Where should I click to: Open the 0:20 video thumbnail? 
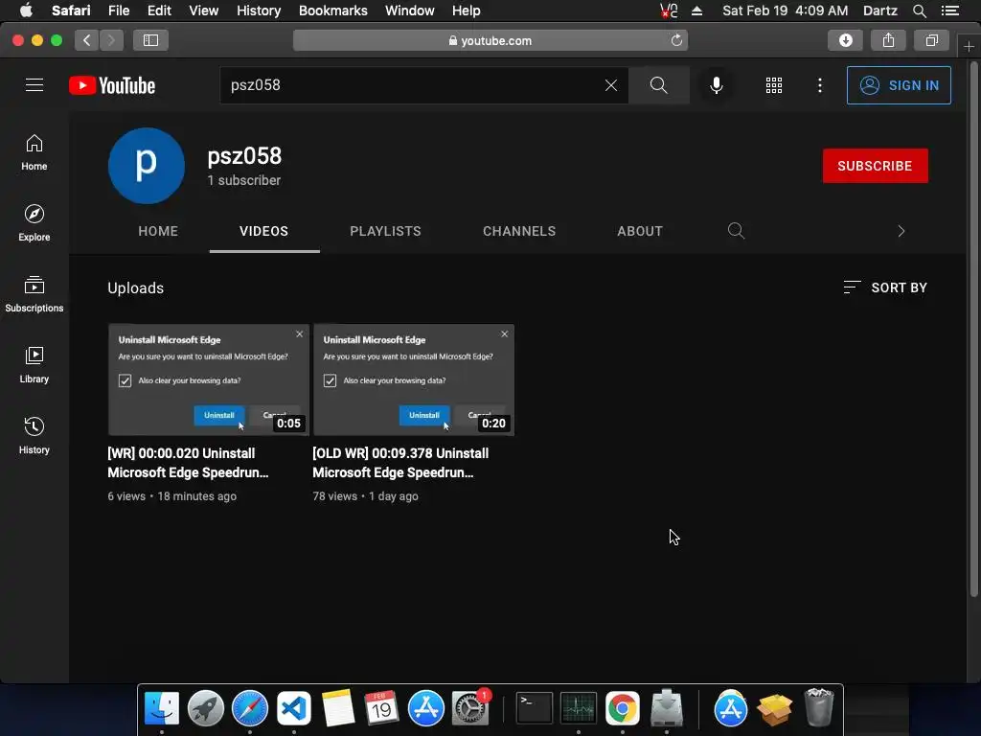pyautogui.click(x=414, y=379)
